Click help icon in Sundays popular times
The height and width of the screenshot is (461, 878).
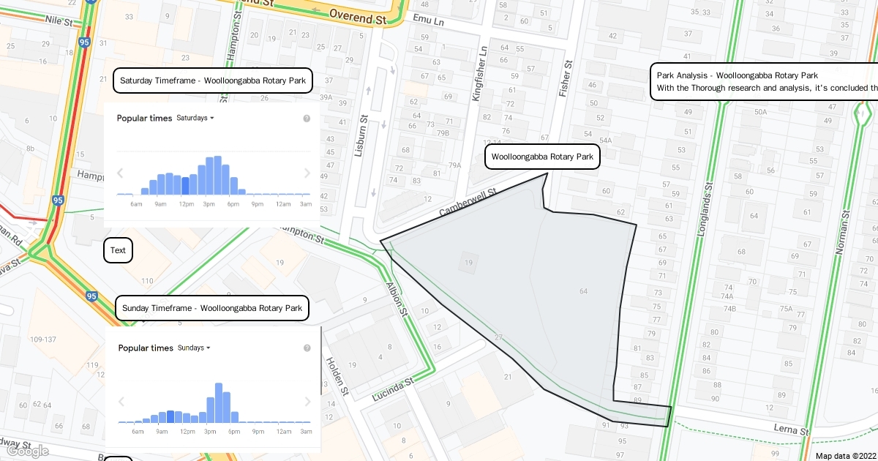click(x=307, y=348)
